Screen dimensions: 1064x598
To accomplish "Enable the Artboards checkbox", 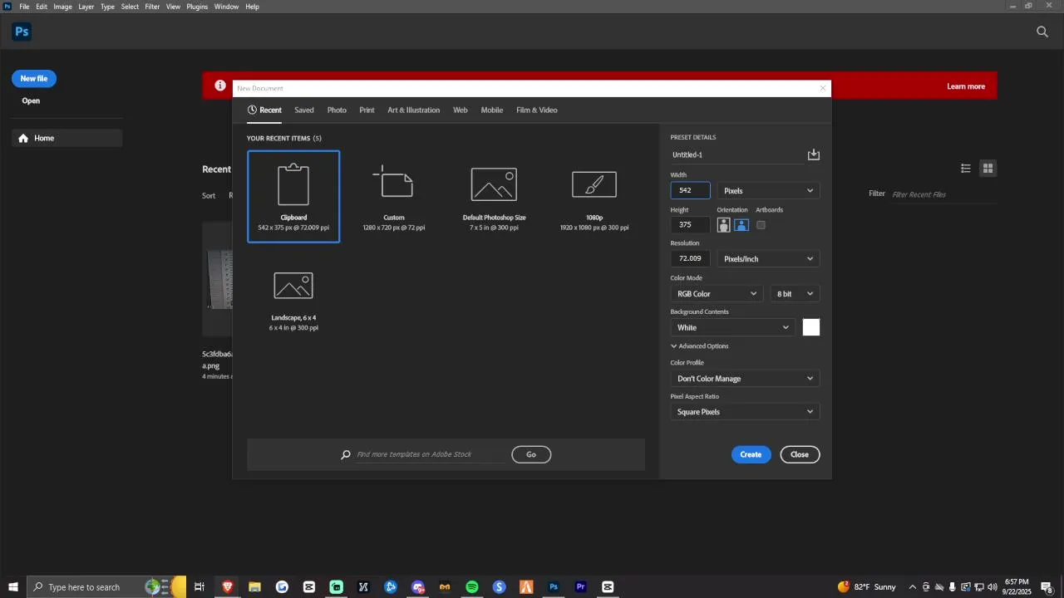I will (x=761, y=225).
